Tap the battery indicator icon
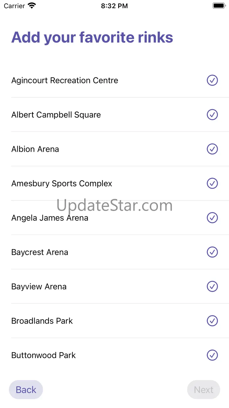229x408 pixels. tap(219, 6)
